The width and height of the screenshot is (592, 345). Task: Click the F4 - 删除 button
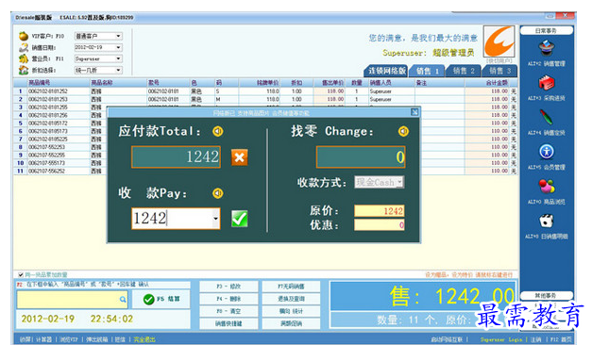pos(228,299)
